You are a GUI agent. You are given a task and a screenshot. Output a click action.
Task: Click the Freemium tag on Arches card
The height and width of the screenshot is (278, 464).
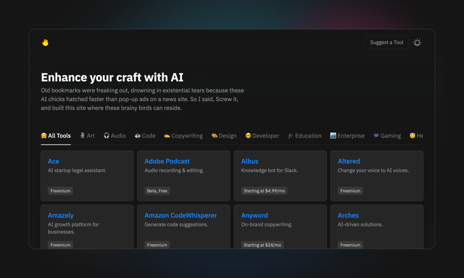(x=350, y=245)
